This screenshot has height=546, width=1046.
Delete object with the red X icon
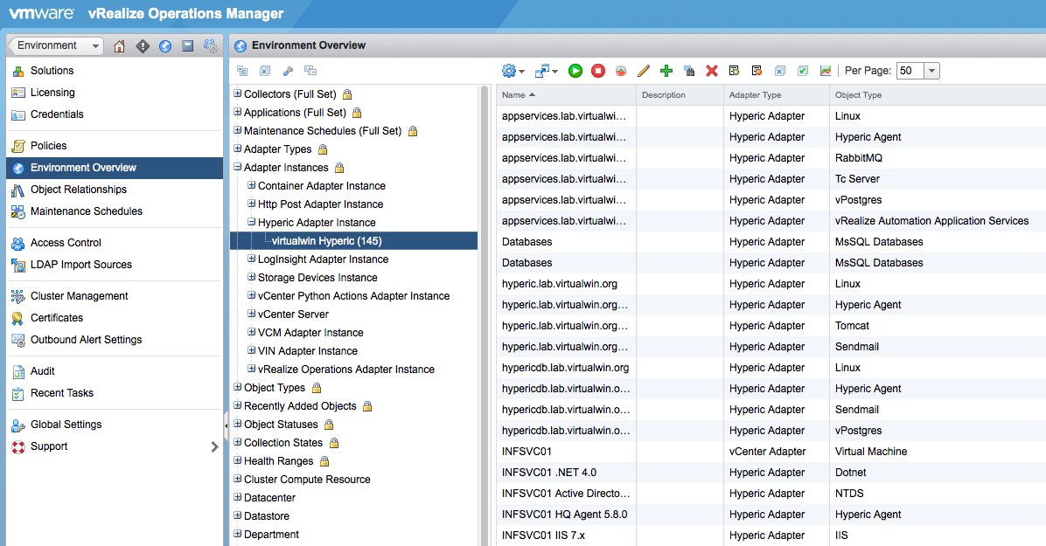coord(712,71)
